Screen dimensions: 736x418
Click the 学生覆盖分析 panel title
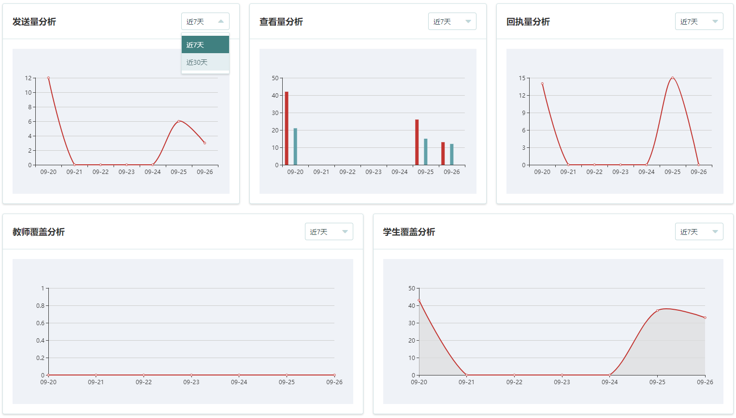tap(409, 232)
